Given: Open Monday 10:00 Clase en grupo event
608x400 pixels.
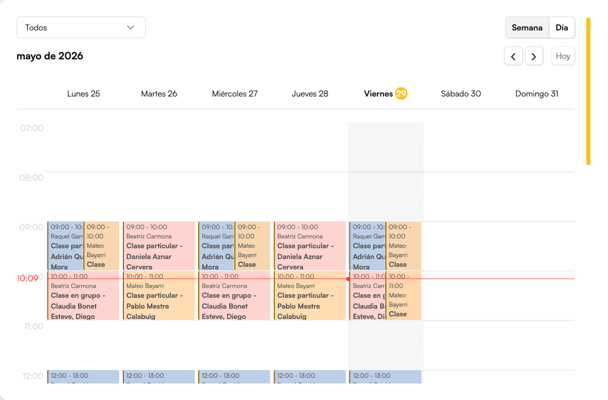Looking at the screenshot, I should 84,296.
